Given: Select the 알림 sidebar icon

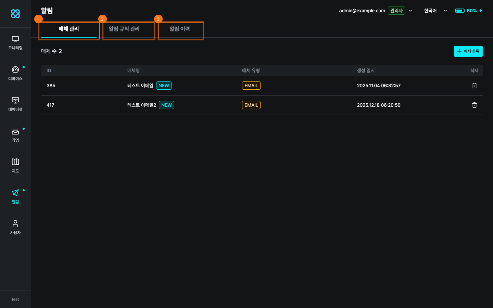Looking at the screenshot, I should point(15,196).
